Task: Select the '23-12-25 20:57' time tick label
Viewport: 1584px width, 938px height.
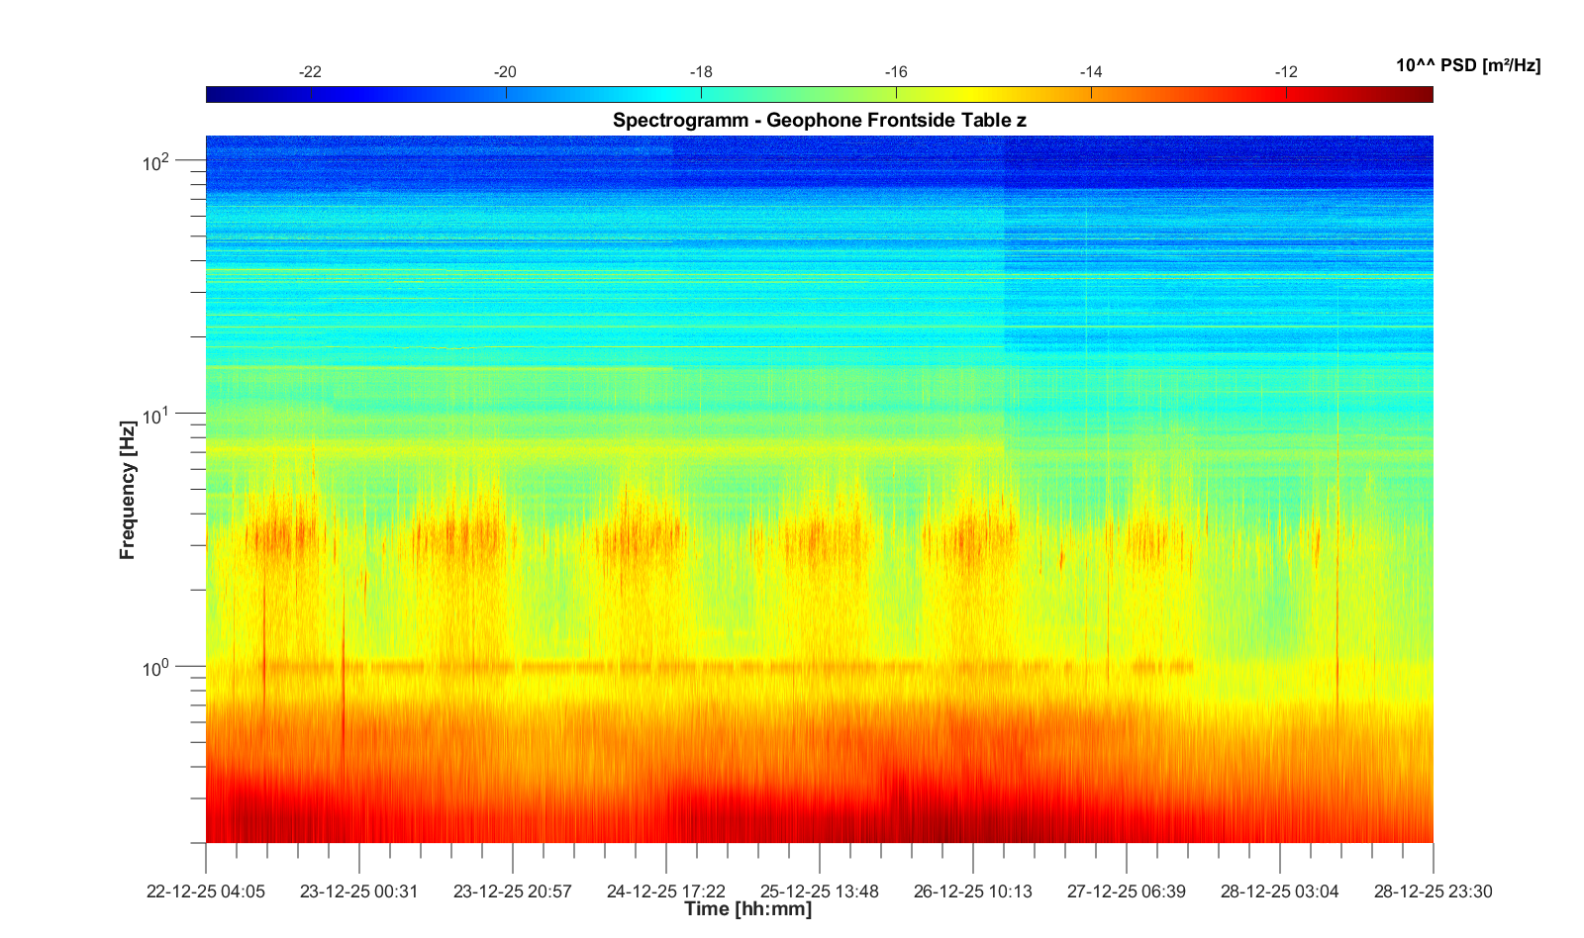Action: coord(512,891)
